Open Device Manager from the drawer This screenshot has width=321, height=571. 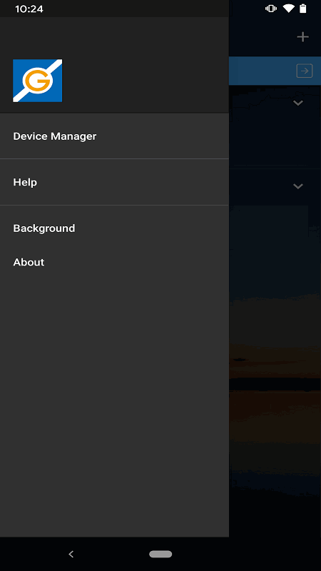pos(114,136)
